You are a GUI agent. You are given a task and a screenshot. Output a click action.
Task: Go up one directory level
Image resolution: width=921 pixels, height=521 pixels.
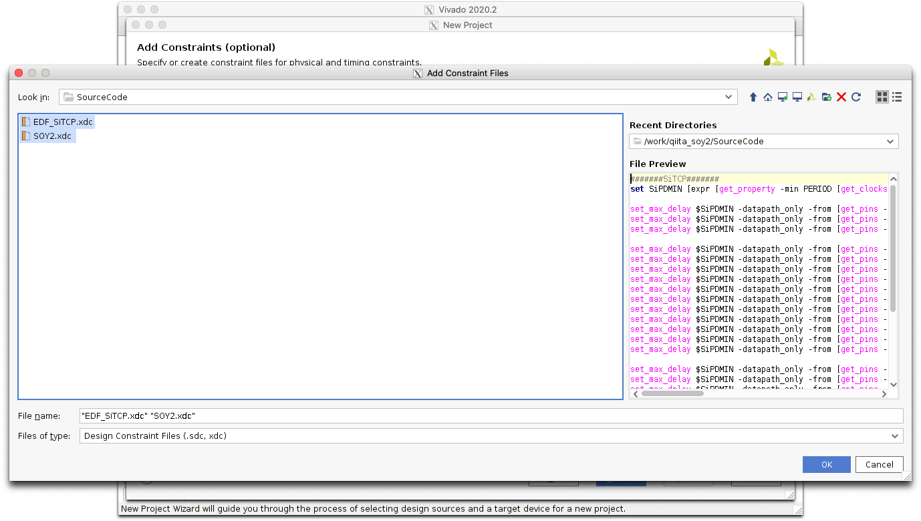tap(753, 97)
